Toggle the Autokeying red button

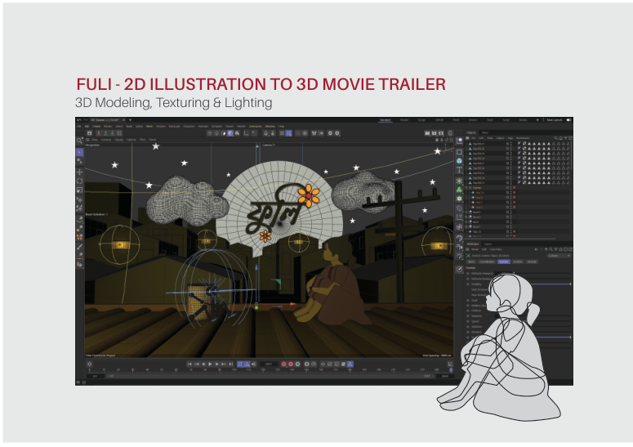291,364
